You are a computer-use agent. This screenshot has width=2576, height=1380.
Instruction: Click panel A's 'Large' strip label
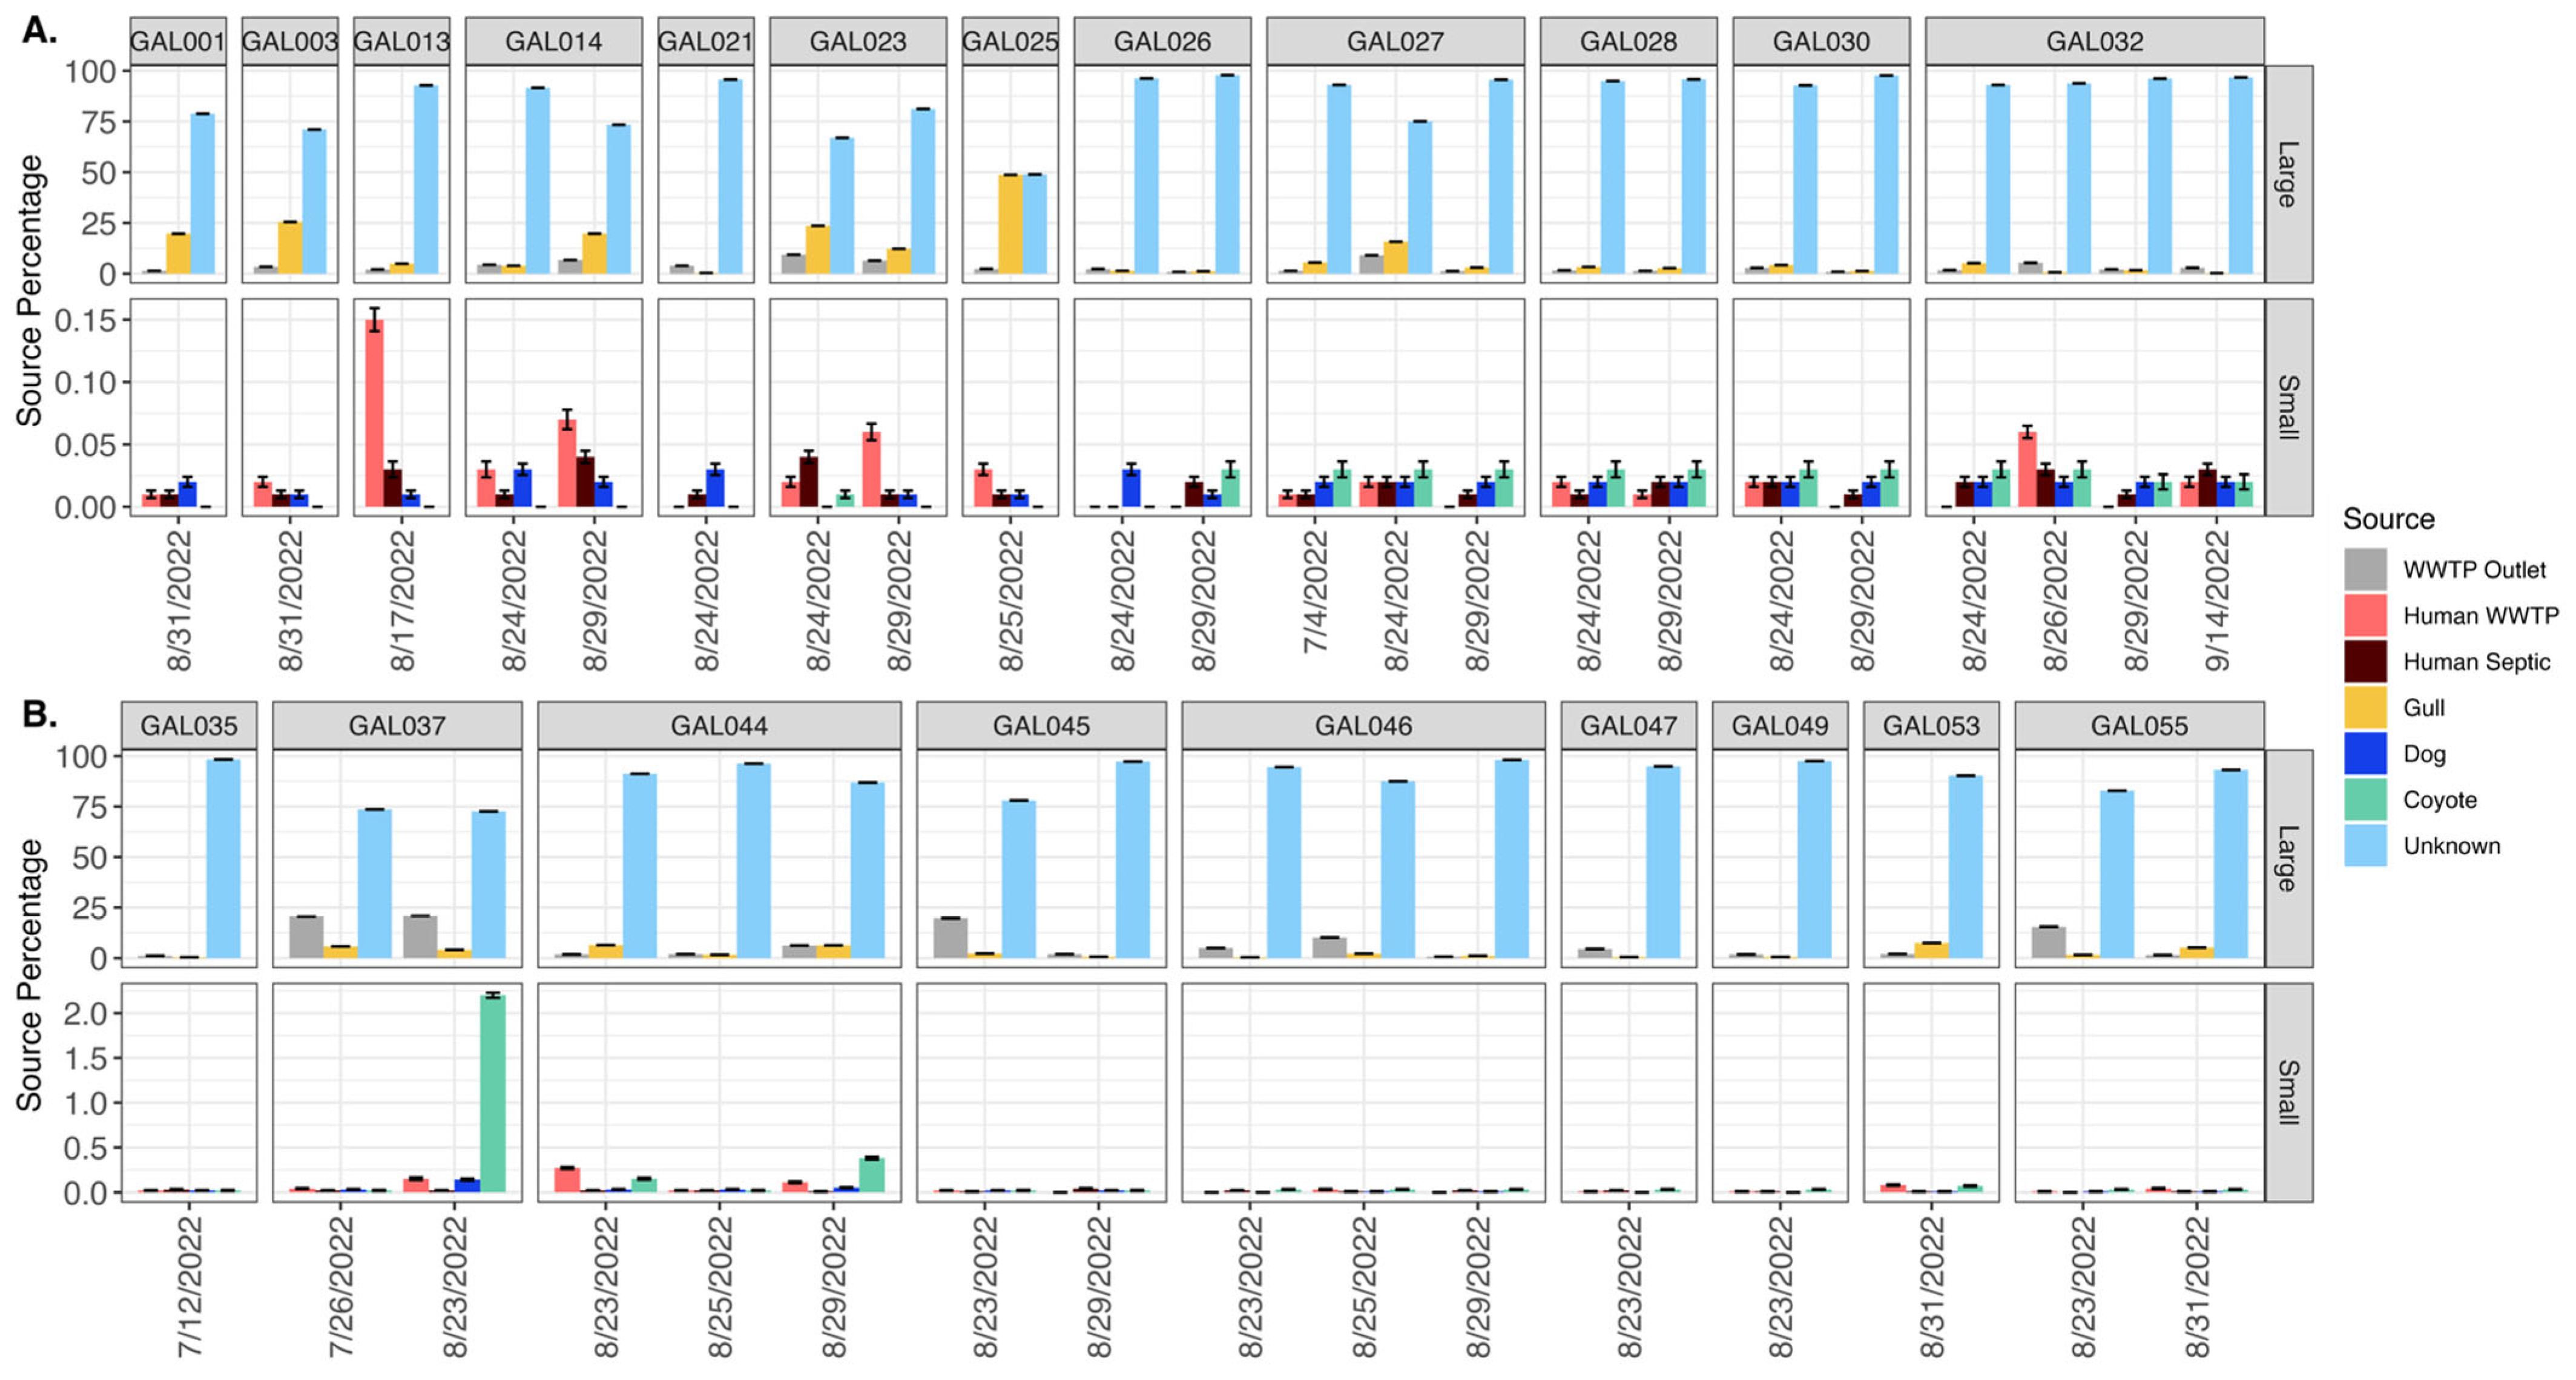[2288, 174]
